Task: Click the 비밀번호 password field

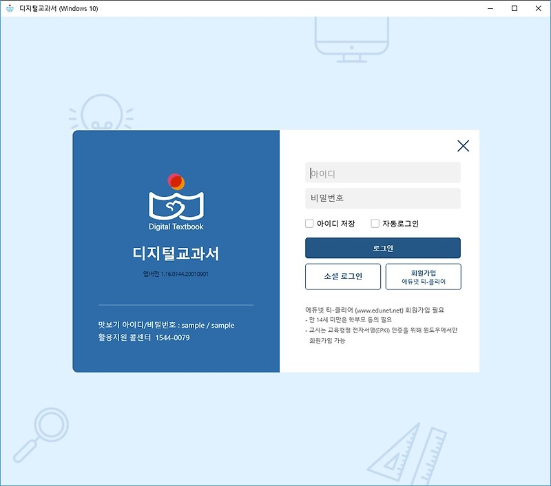Action: pyautogui.click(x=383, y=198)
